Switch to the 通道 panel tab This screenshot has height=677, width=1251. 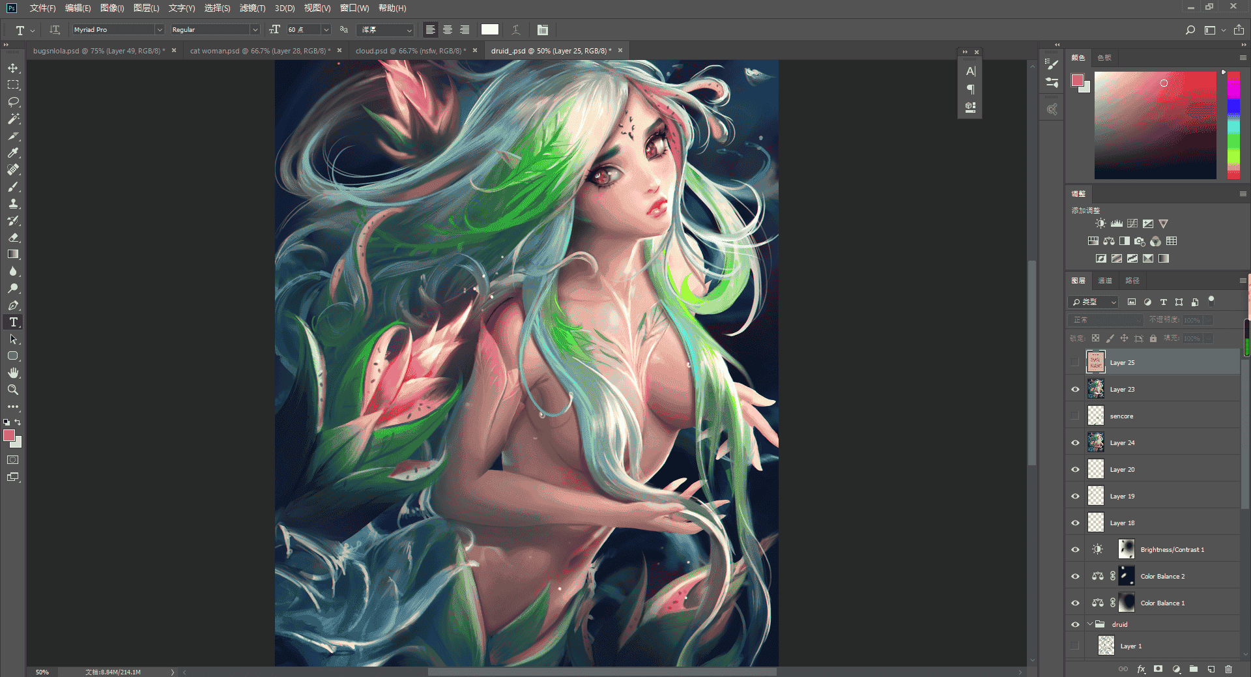(1105, 280)
